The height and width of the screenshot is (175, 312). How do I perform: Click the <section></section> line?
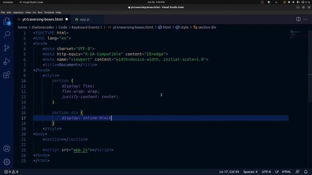point(65,140)
